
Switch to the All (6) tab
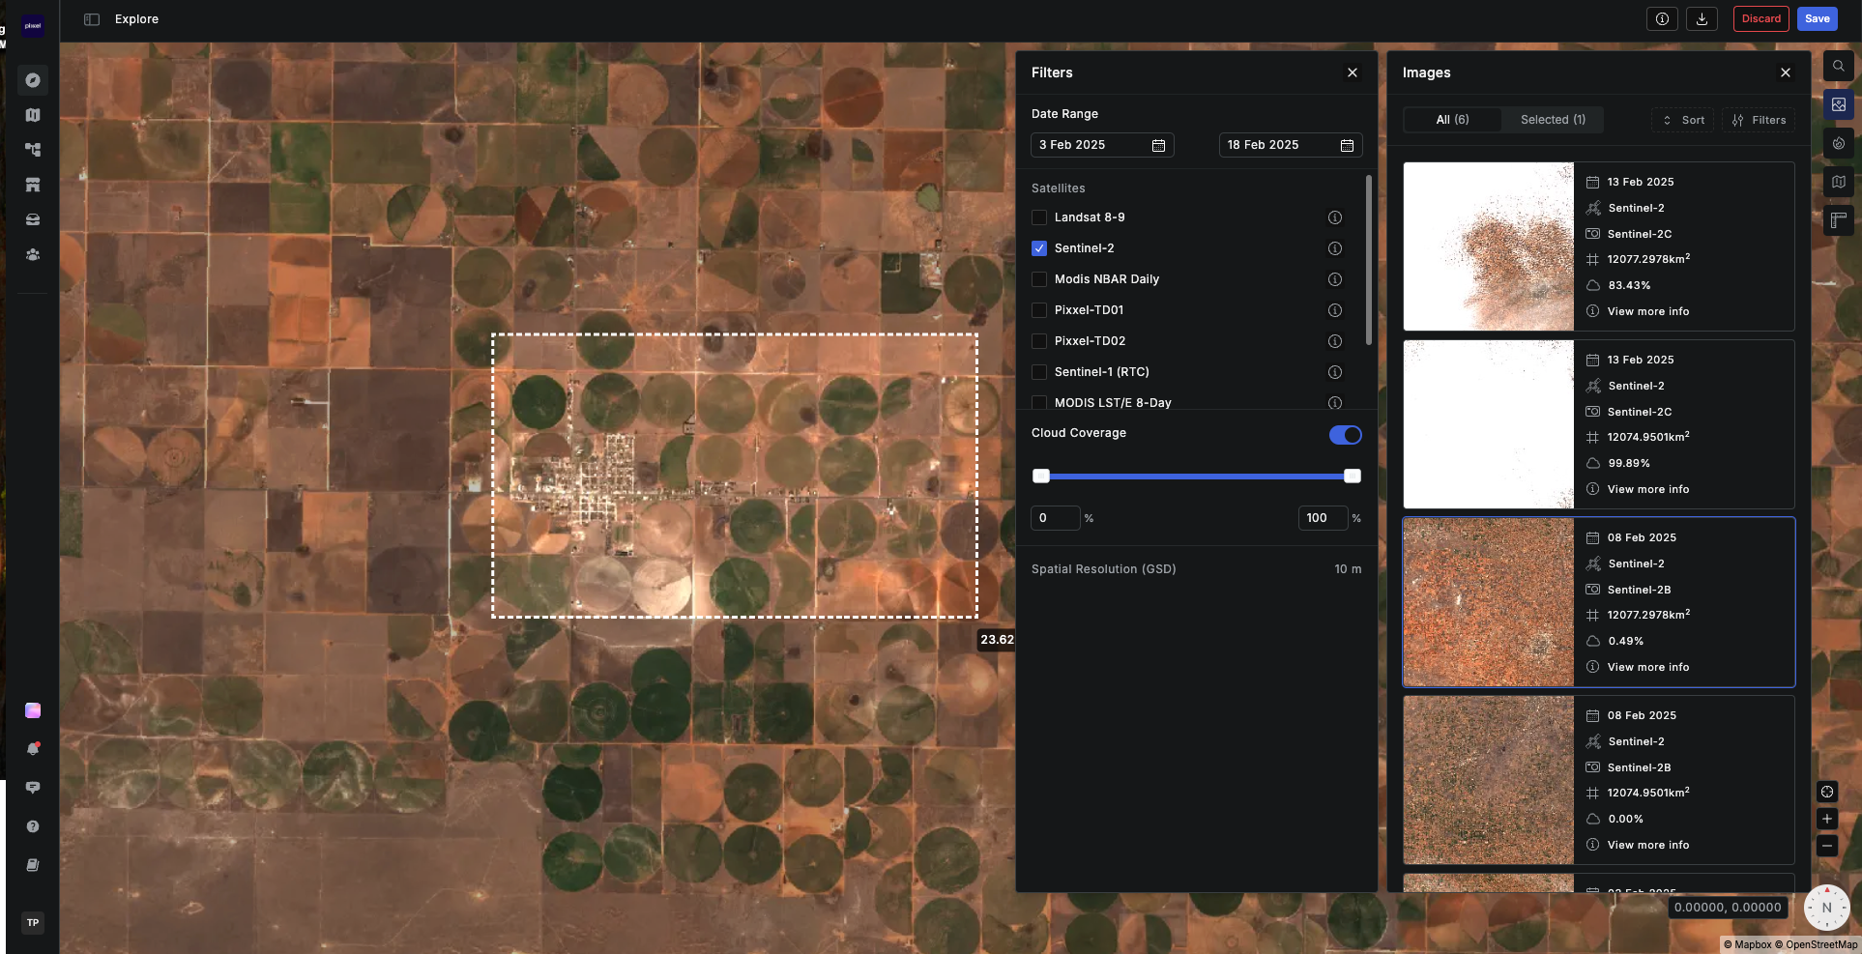coord(1452,120)
